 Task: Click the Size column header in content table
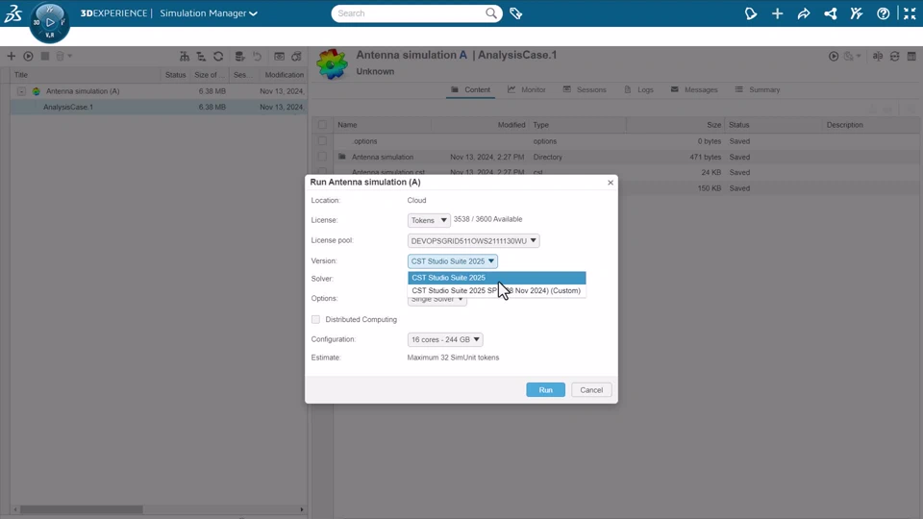coord(675,125)
